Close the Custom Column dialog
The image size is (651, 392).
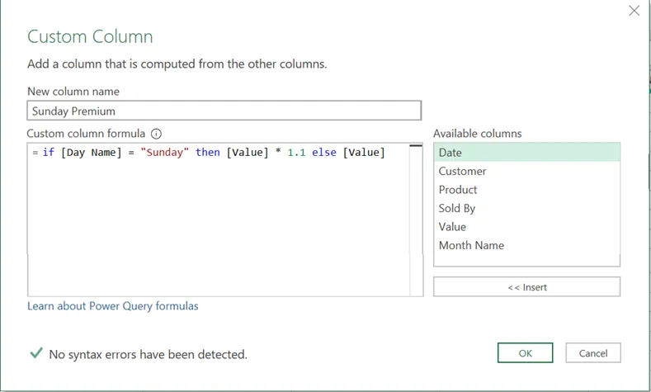click(x=634, y=11)
